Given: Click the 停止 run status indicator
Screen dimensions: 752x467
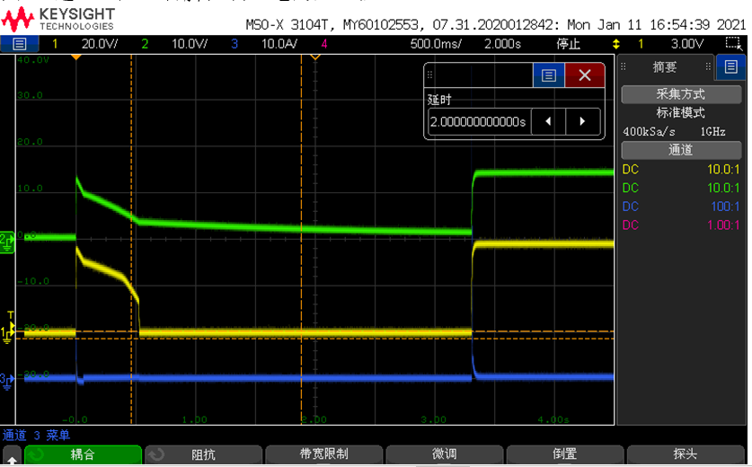Looking at the screenshot, I should tap(569, 44).
